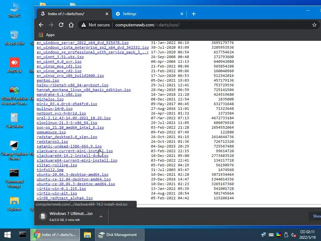
Task: Close the Index of /~dartz/isos/ tab
Action: coord(107,14)
